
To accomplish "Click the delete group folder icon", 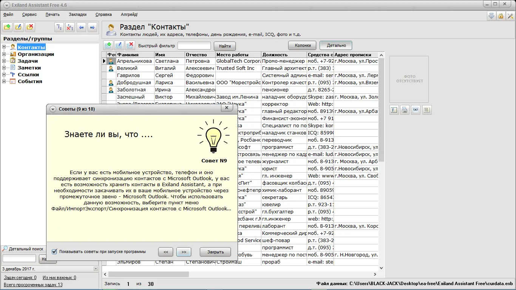I will (30, 27).
